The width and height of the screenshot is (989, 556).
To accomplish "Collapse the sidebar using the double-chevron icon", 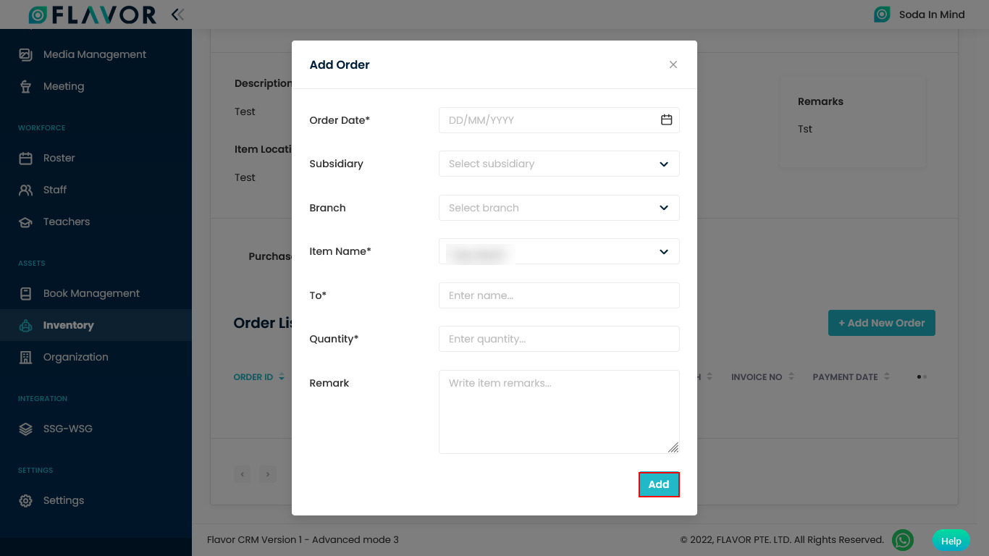I will pyautogui.click(x=177, y=14).
